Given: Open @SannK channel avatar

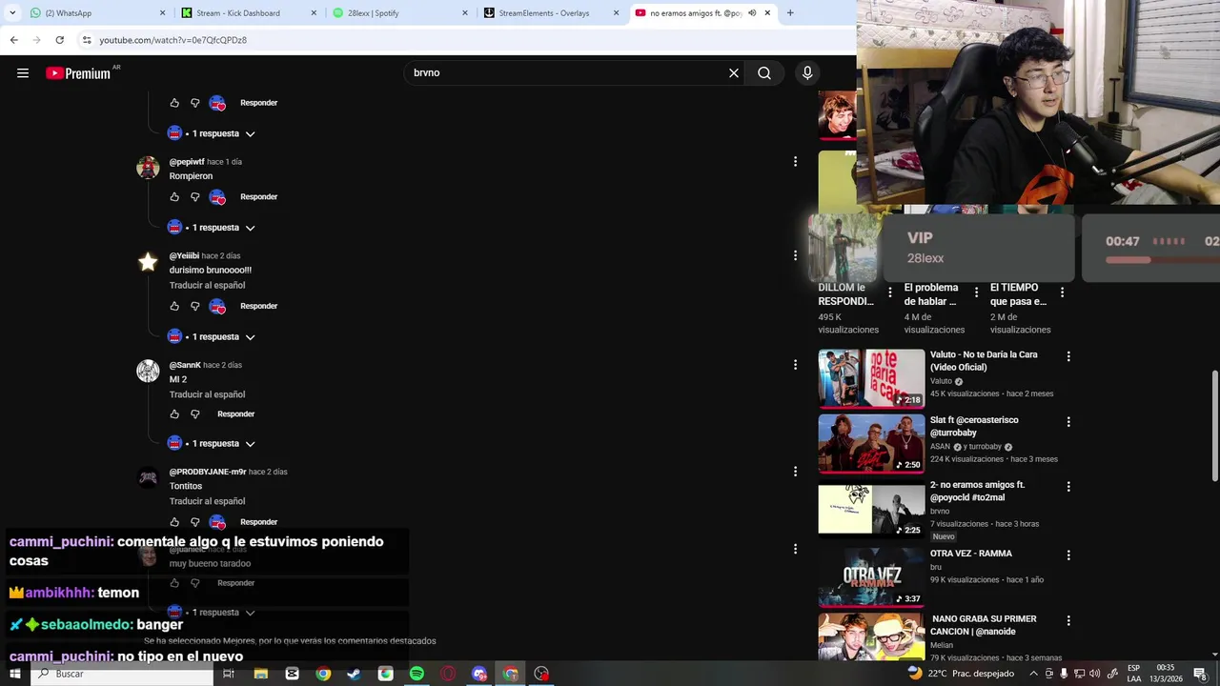Looking at the screenshot, I should pyautogui.click(x=148, y=372).
